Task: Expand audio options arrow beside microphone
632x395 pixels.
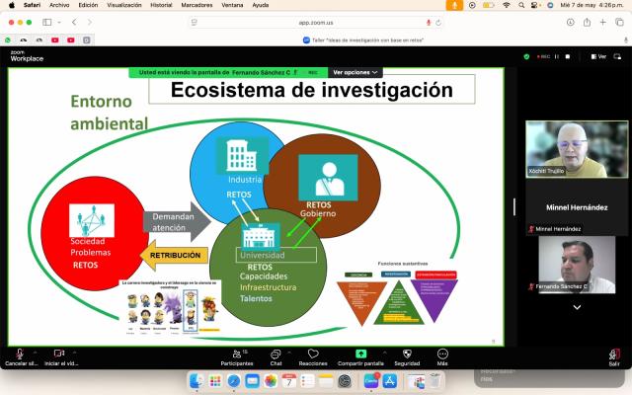Action: 35,353
